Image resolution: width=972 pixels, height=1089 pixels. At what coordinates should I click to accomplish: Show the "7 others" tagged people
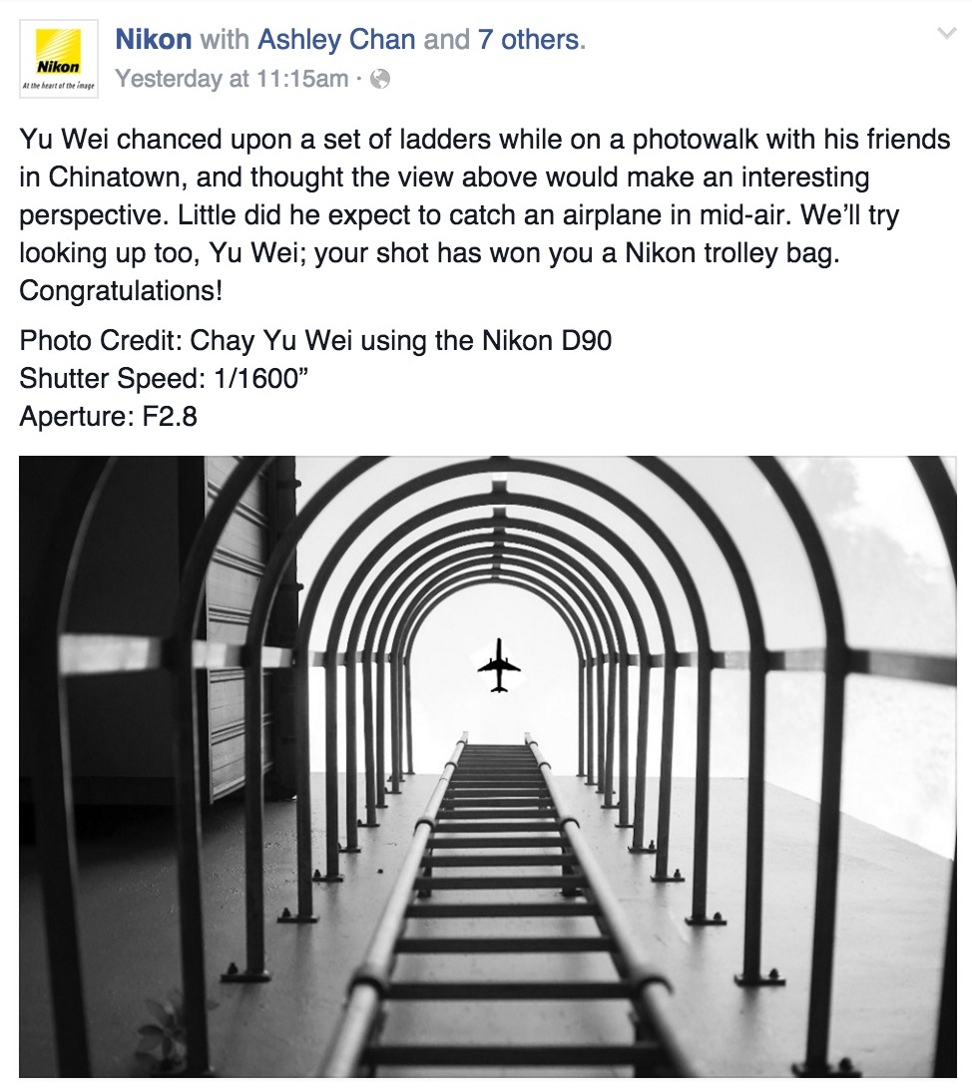529,40
